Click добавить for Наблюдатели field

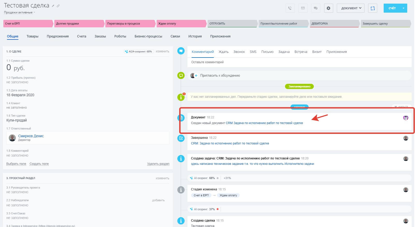pyautogui.click(x=158, y=200)
